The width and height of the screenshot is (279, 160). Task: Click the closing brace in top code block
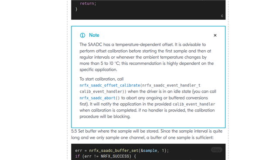(76, 9)
